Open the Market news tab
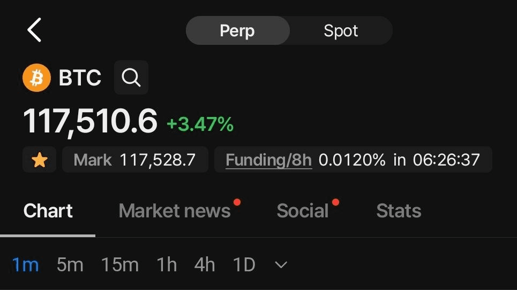This screenshot has height=290, width=517. (x=175, y=211)
